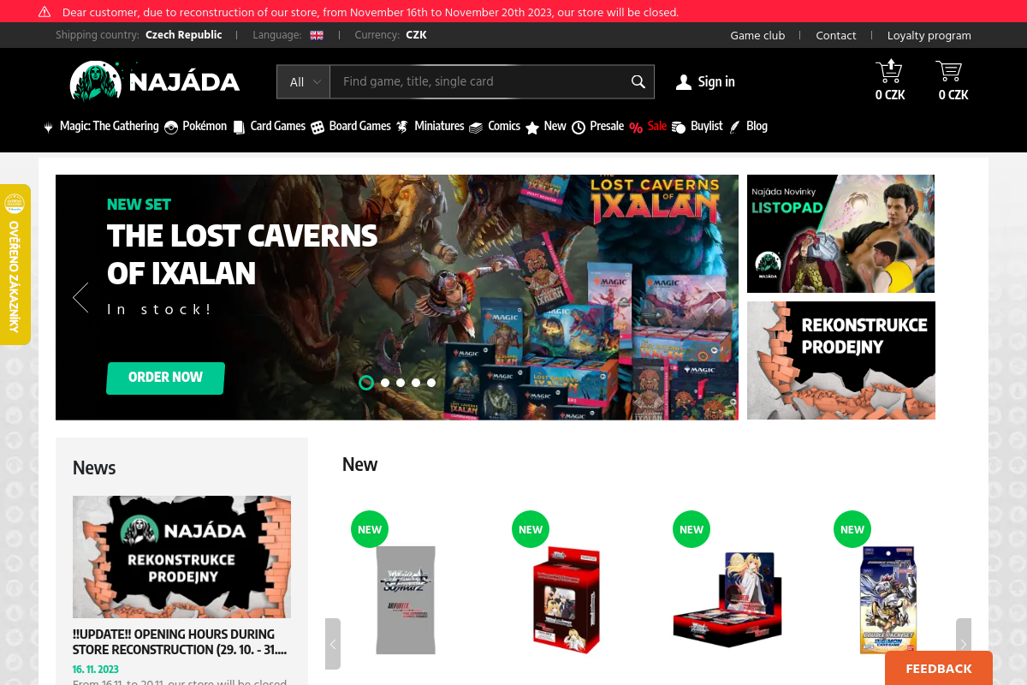Viewport: 1027px width, 685px height.
Task: Open the buylist cart with arrow icon
Action: click(x=889, y=71)
